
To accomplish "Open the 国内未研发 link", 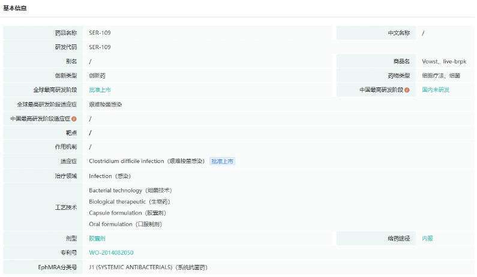I will [x=436, y=90].
